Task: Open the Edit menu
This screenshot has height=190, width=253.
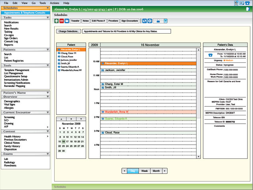Action: click(x=15, y=3)
